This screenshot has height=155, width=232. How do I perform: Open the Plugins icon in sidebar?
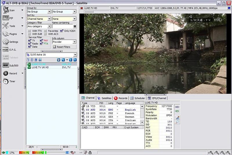(x=6, y=34)
